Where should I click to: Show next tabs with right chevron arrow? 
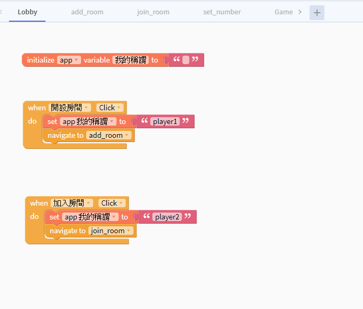(300, 12)
